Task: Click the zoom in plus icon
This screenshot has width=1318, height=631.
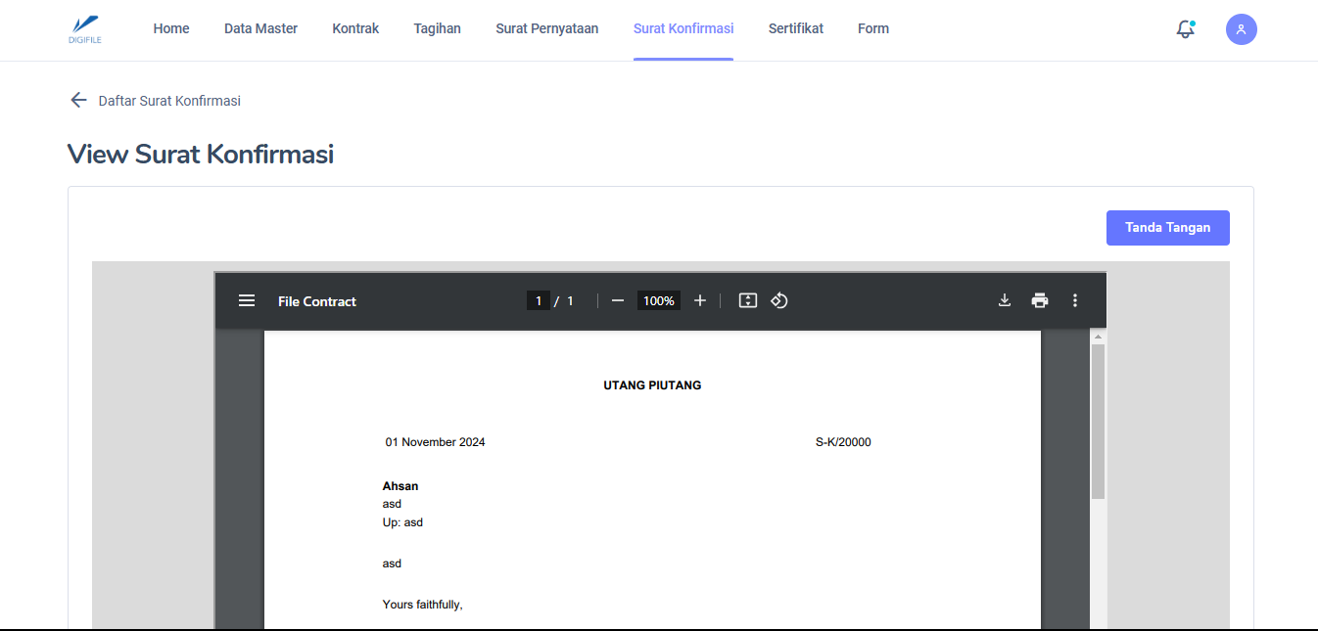Action: coord(700,301)
